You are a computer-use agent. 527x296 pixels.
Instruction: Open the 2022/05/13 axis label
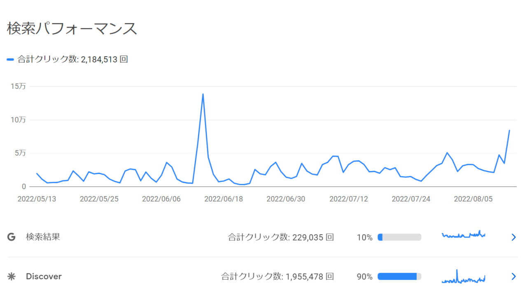[x=37, y=199]
